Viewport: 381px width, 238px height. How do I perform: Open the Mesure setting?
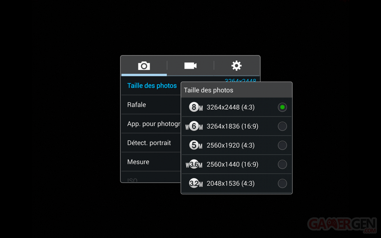(x=138, y=162)
